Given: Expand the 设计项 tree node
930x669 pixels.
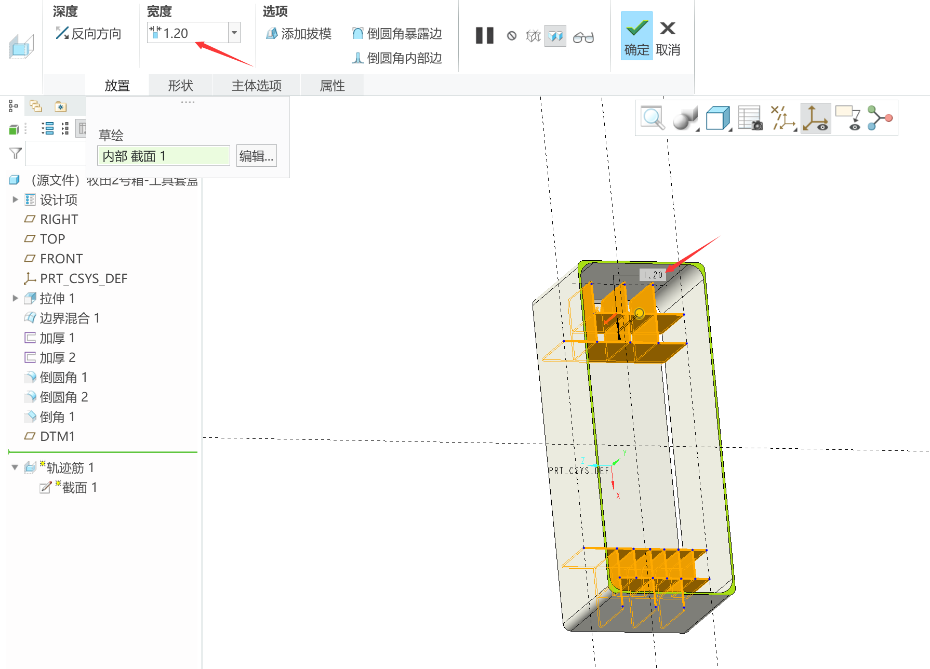Looking at the screenshot, I should [15, 199].
